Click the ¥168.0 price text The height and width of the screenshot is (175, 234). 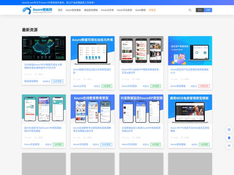(x=46, y=81)
